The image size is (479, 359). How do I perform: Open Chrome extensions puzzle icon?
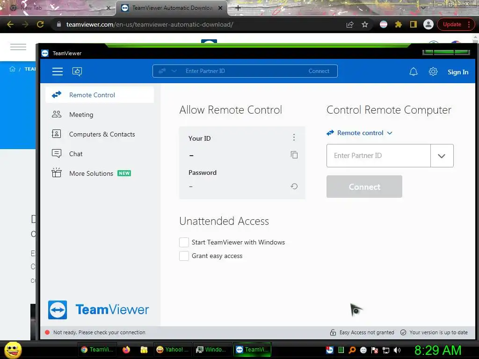399,24
